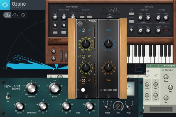
Task: Flip the HF frequency switch on W2395c
Action: (x=83, y=30)
